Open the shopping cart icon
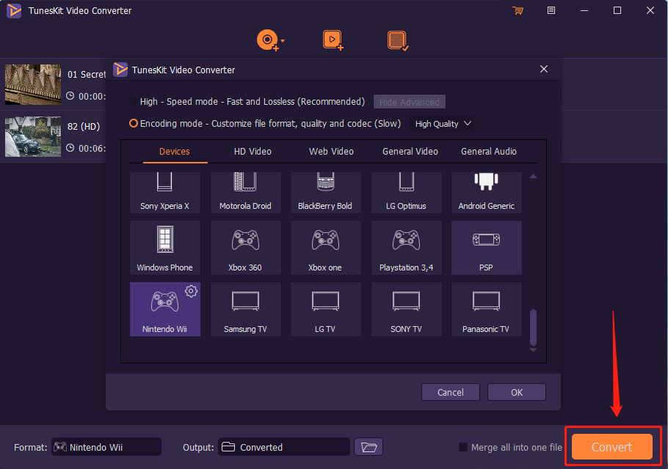 [x=518, y=11]
